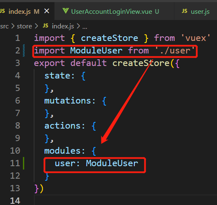Open the user.js editor tab
This screenshot has width=217, height=205.
[195, 11]
